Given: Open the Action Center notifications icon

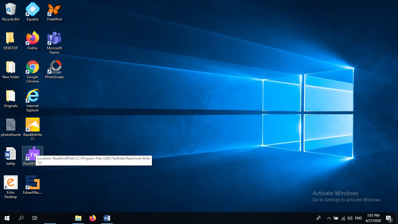Looking at the screenshot, I should pyautogui.click(x=389, y=218).
